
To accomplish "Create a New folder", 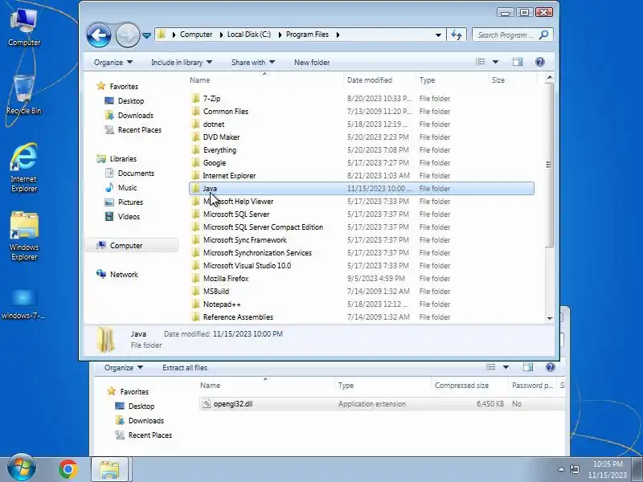I will coord(312,63).
